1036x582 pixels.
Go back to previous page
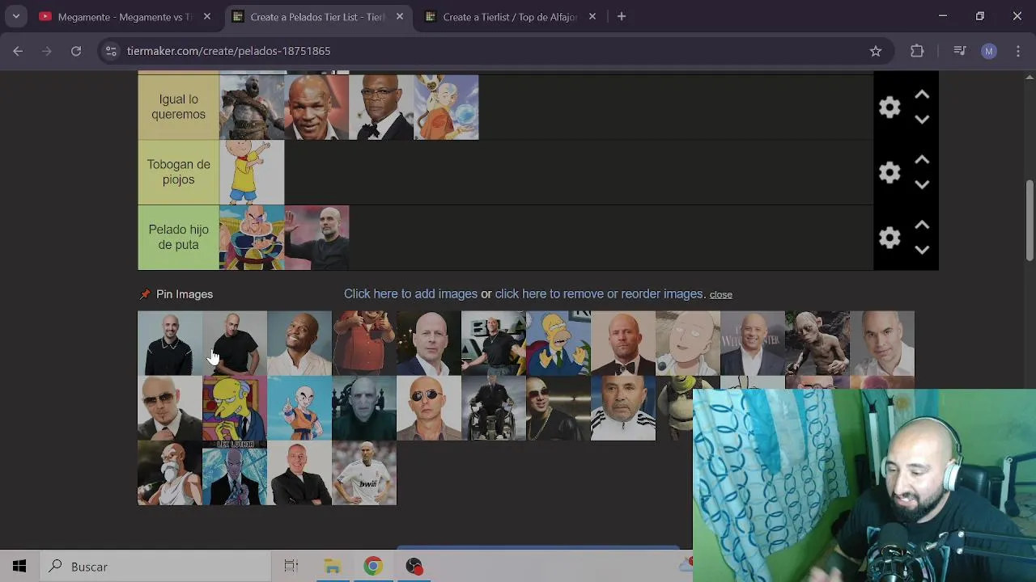(18, 51)
